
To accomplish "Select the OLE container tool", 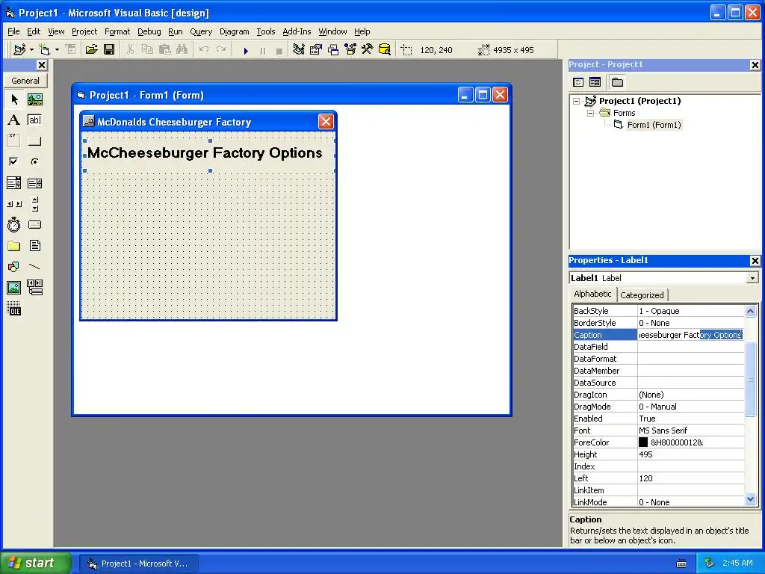I will click(14, 309).
